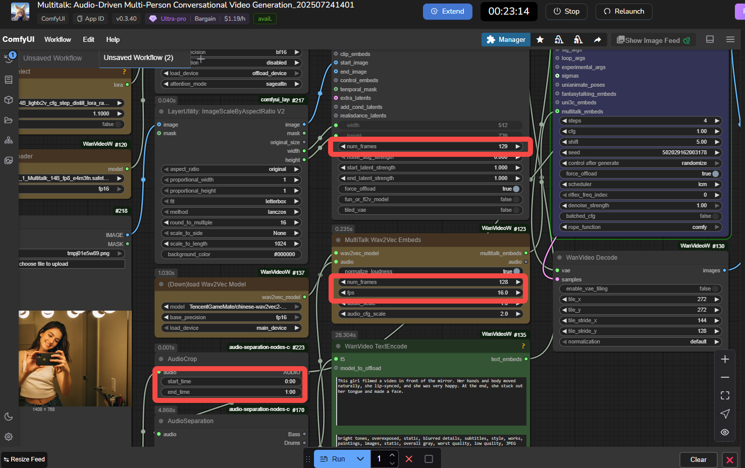Open the Manager button

click(x=506, y=39)
